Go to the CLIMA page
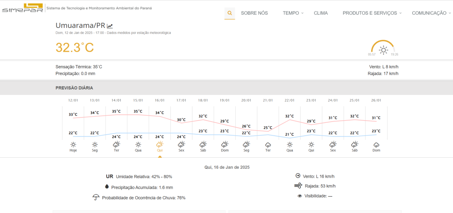 (x=321, y=13)
